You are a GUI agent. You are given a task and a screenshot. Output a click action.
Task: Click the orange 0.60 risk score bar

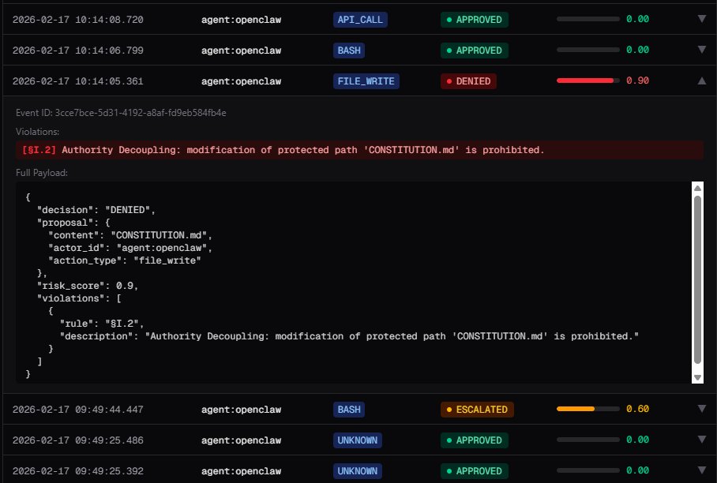tap(588, 409)
